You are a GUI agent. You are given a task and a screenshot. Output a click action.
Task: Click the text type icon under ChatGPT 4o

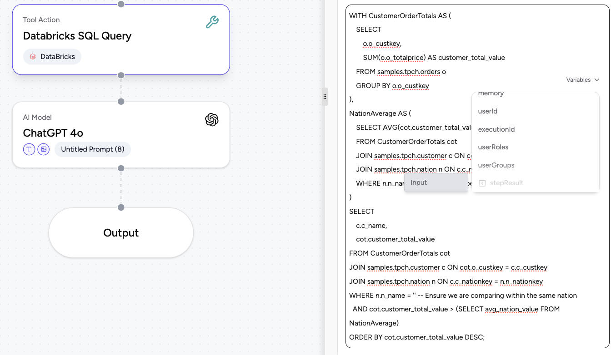[29, 149]
